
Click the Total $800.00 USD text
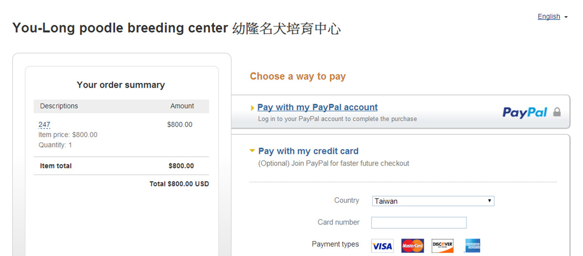point(179,183)
